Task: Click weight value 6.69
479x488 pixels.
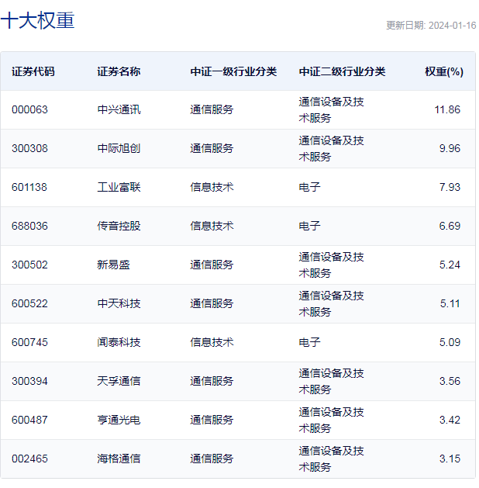Action: click(x=450, y=226)
